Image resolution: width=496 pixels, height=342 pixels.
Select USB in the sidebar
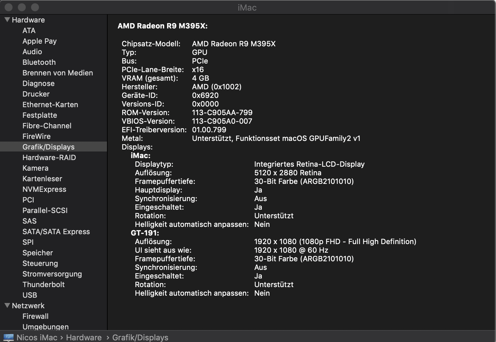point(30,295)
